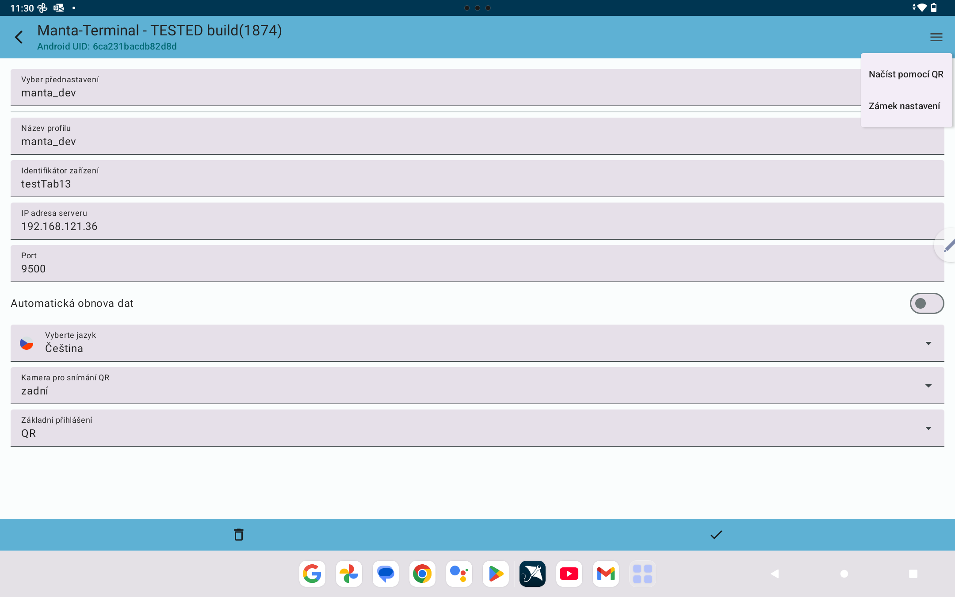The height and width of the screenshot is (597, 955).
Task: Open Manta Terminal app in taskbar
Action: pyautogui.click(x=532, y=574)
